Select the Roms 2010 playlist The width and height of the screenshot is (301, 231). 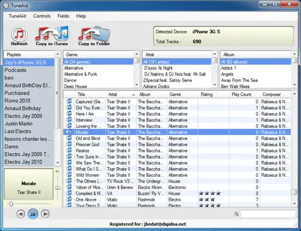(29, 101)
